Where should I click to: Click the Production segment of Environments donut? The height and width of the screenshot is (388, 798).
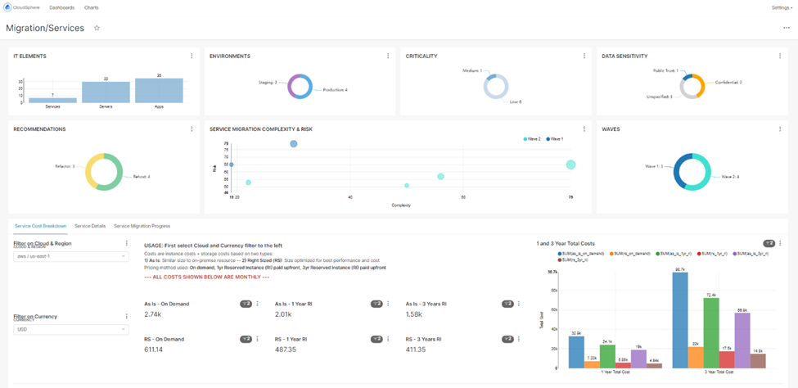click(x=309, y=87)
